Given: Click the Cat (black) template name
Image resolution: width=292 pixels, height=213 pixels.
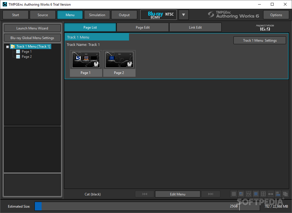Looking at the screenshot, I should coord(93,194).
